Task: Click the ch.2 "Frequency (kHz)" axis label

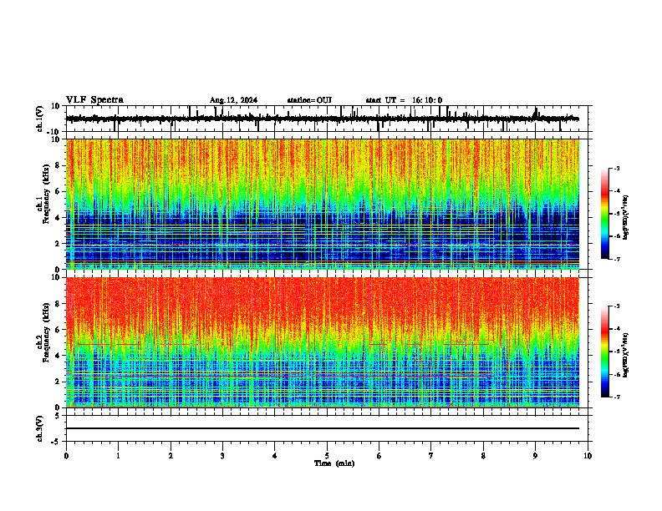Action: 47,331
